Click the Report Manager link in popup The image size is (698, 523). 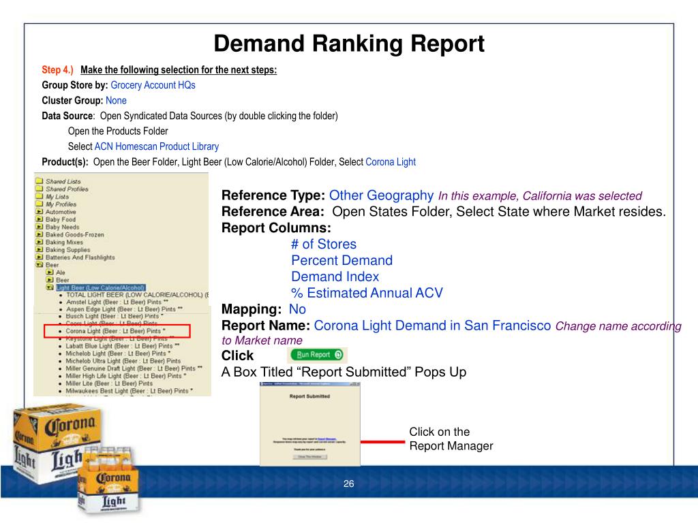(328, 439)
